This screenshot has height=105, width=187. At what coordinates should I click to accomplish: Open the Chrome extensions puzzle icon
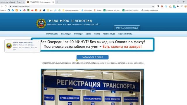178,6
